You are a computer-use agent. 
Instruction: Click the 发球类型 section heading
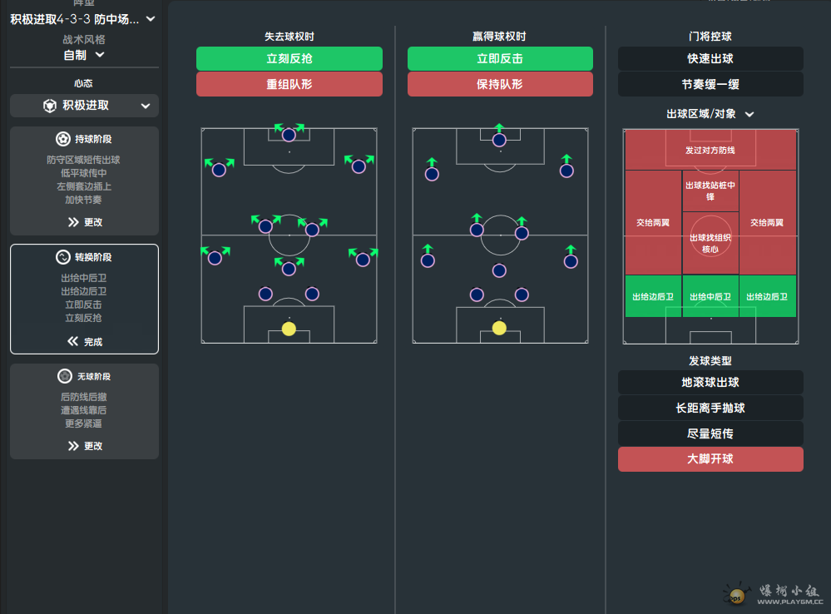pyautogui.click(x=710, y=361)
